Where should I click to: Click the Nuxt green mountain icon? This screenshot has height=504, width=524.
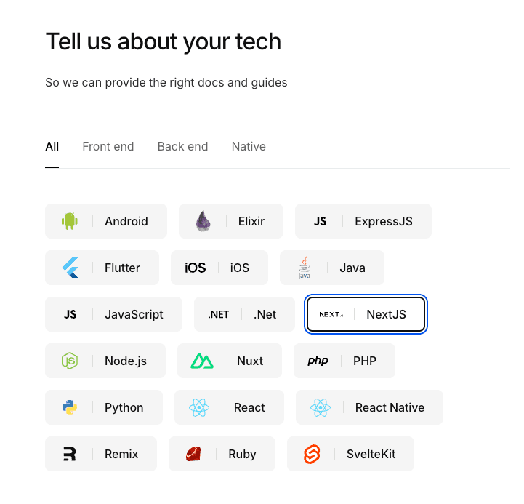[202, 361]
